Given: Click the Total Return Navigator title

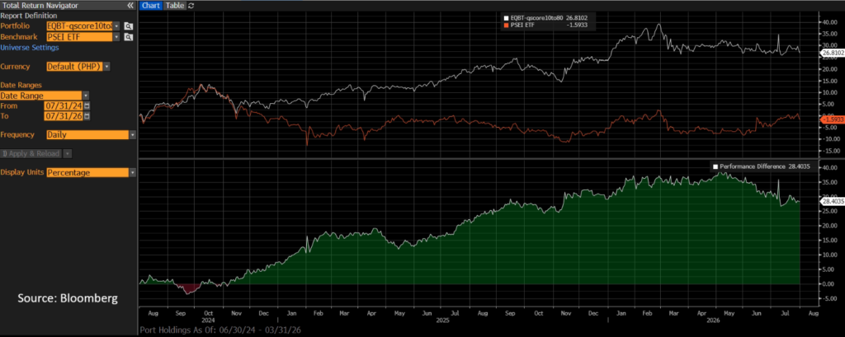Looking at the screenshot, I should (40, 6).
